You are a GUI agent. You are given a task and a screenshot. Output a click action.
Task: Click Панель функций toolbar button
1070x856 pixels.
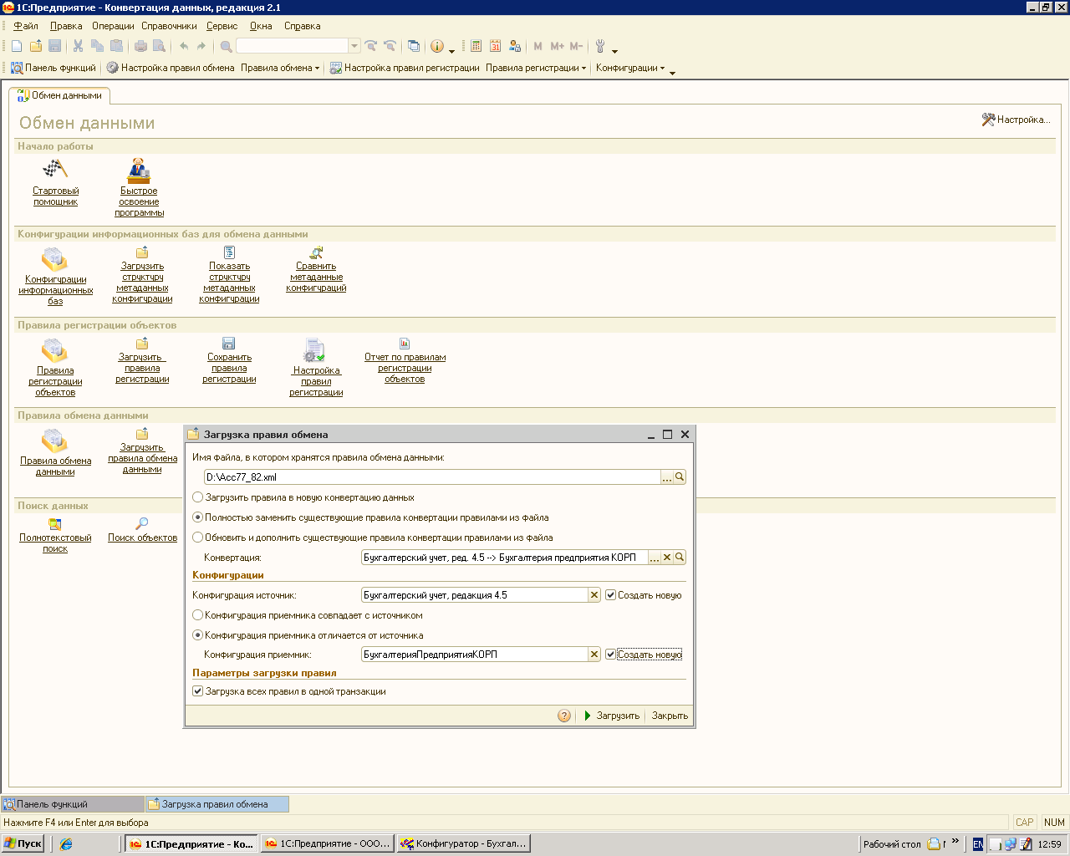click(x=53, y=68)
